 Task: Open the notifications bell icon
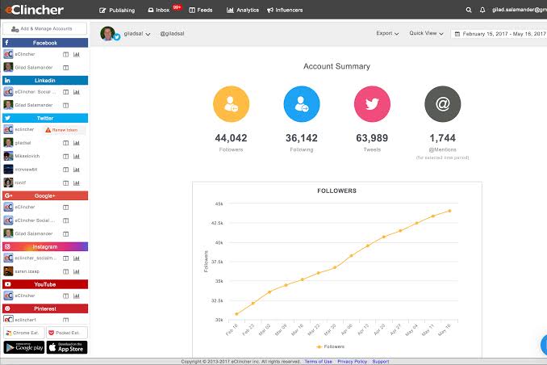pos(482,10)
